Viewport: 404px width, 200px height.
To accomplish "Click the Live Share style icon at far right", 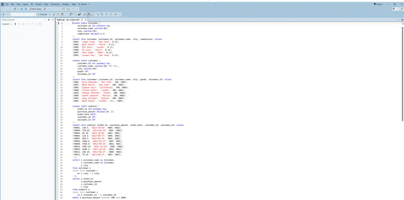I will click(x=402, y=9).
